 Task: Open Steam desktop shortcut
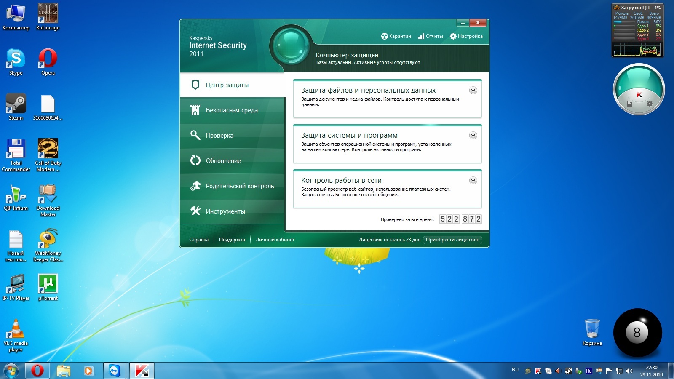tap(16, 107)
